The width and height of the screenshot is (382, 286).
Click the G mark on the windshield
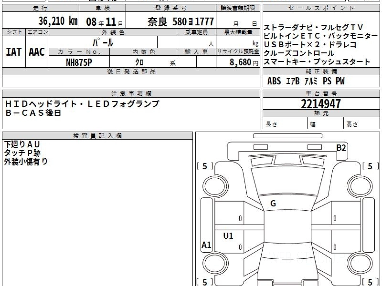(x=273, y=204)
